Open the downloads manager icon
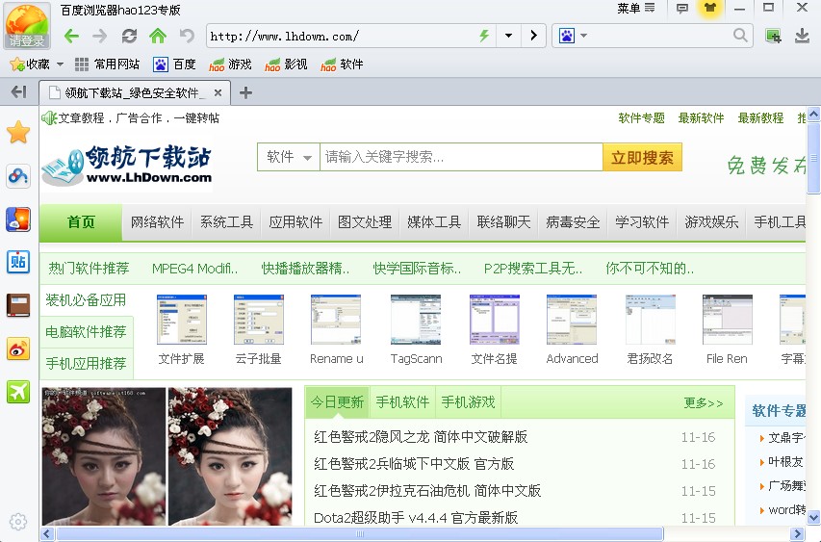Viewport: 821px width, 542px height. point(802,36)
